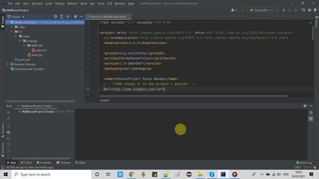The height and width of the screenshot is (179, 319).
Task: Click the green Rerun play icon
Action: 8,112
